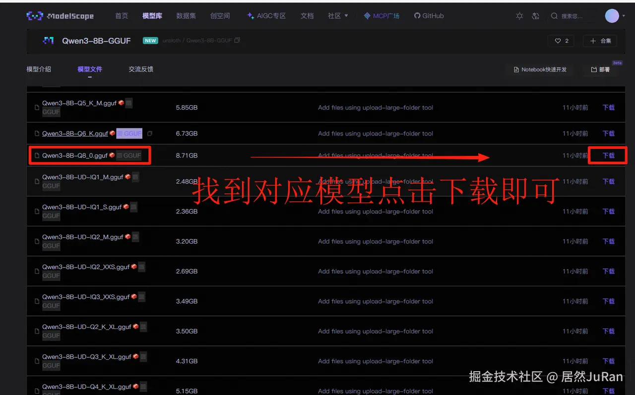Open the file Qwen3-8B-UD-IQ1_M.gguf
The height and width of the screenshot is (395, 635).
coord(83,177)
